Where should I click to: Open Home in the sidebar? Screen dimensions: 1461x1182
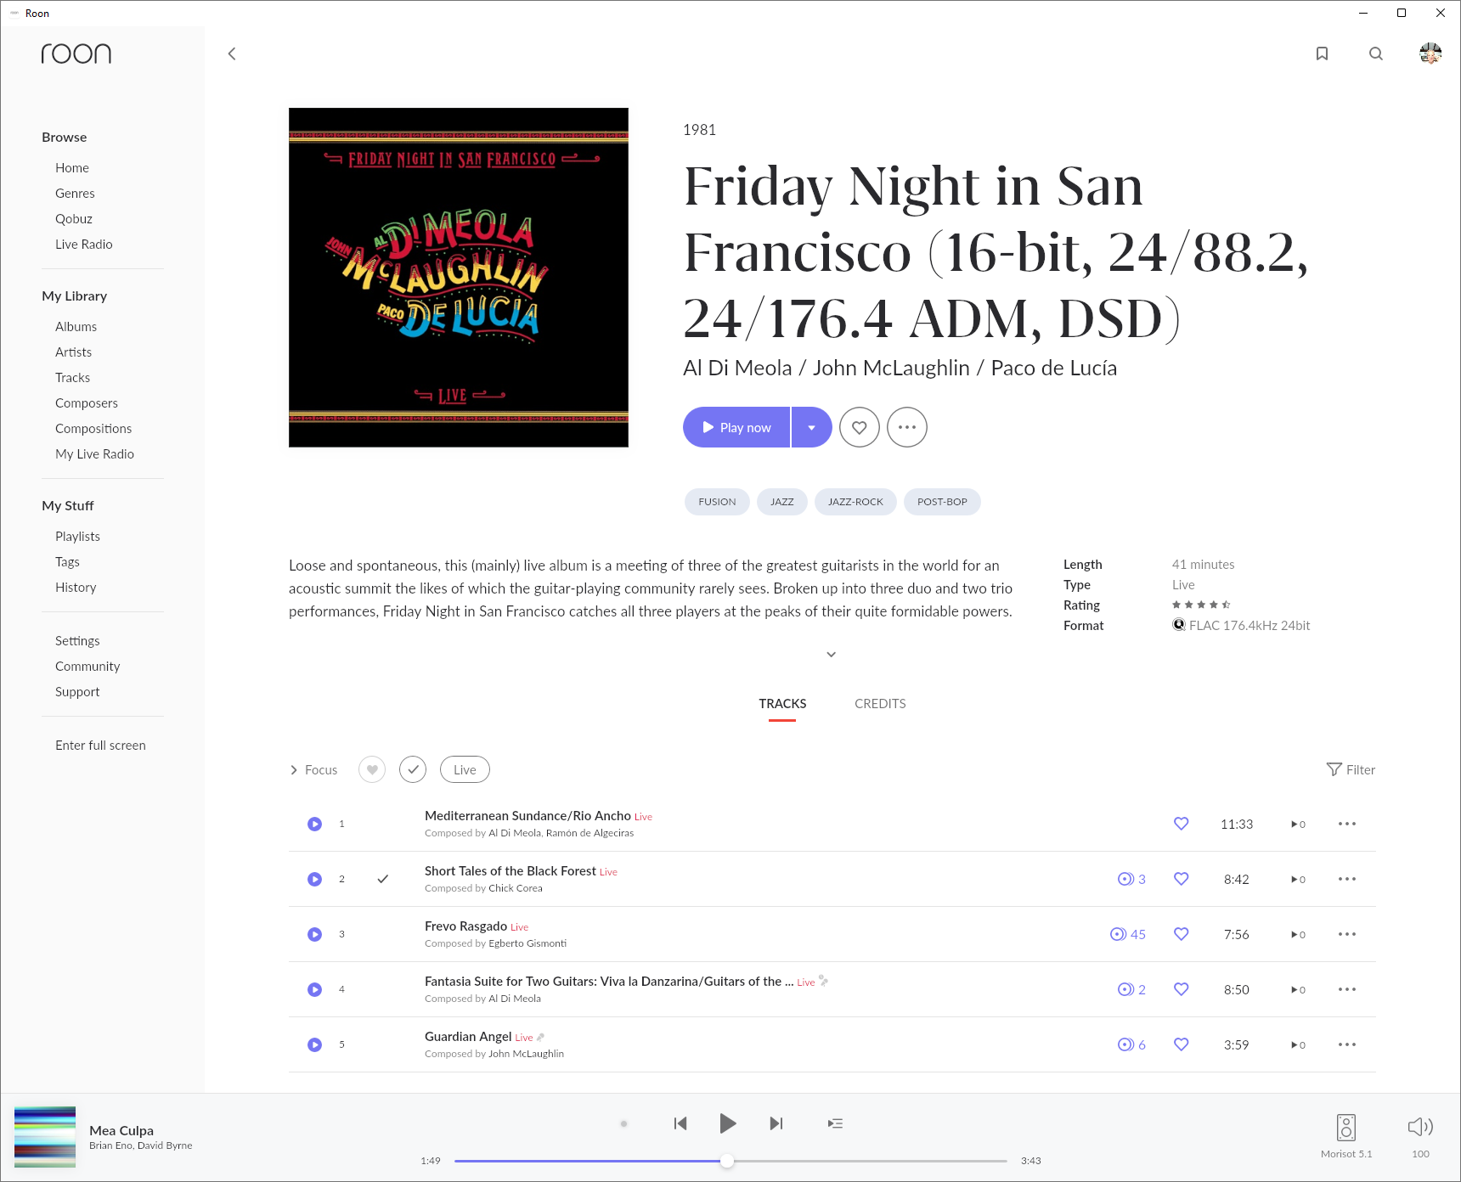72,168
